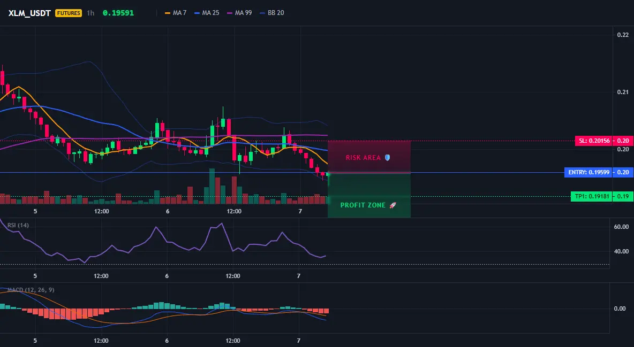Click the 60.00 RSI axis value
Screen dimensions: 634x347
pos(621,227)
